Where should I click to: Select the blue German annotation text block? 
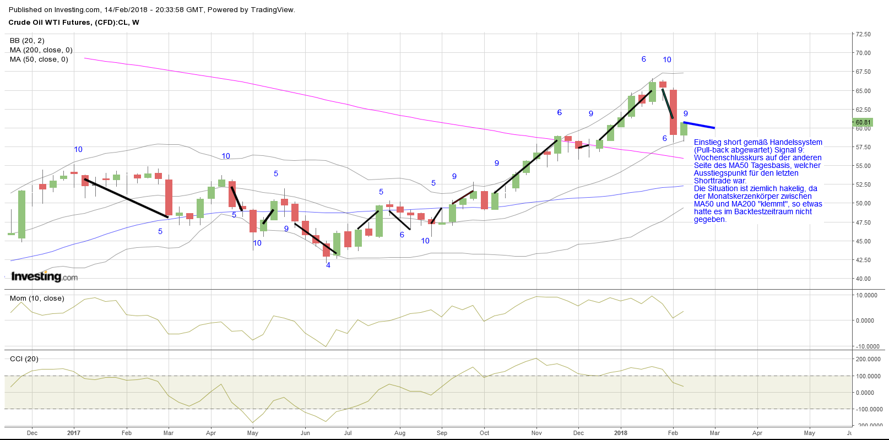[758, 181]
